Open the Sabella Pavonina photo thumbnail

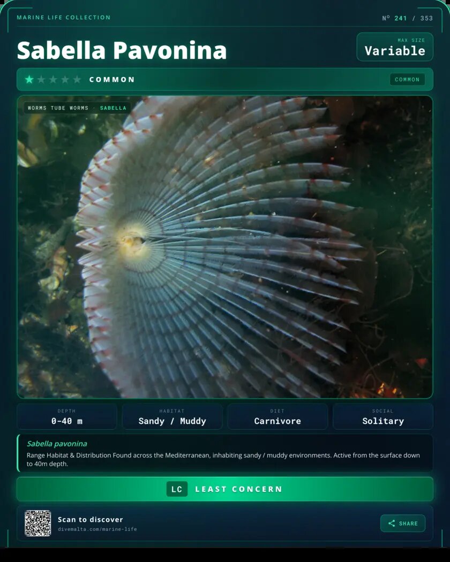225,246
